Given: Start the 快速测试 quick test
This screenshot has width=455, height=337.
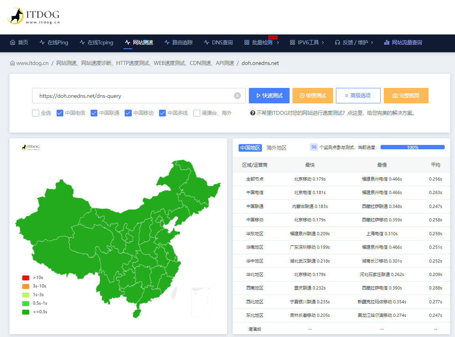Looking at the screenshot, I should point(269,95).
